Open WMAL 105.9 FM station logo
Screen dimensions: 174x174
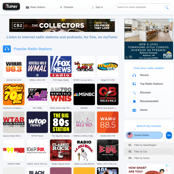(x=37, y=66)
